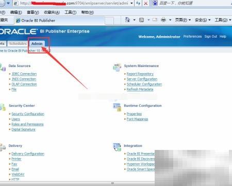Open the 安全(S) dropdown menu
The width and height of the screenshot is (232, 186).
pyautogui.click(x=203, y=20)
